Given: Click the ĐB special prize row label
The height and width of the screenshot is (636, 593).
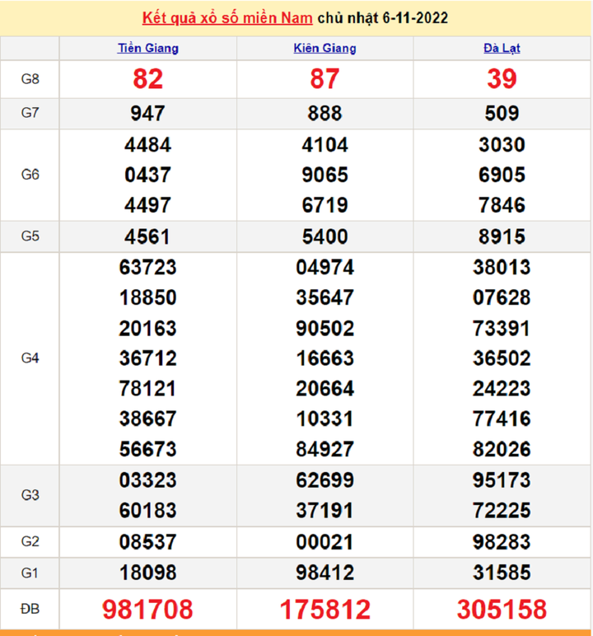Looking at the screenshot, I should (30, 609).
